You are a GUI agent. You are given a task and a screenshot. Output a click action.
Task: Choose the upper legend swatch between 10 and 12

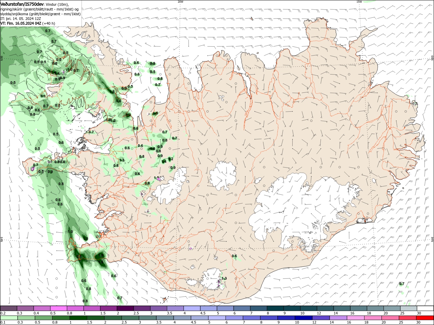[x=309, y=308]
